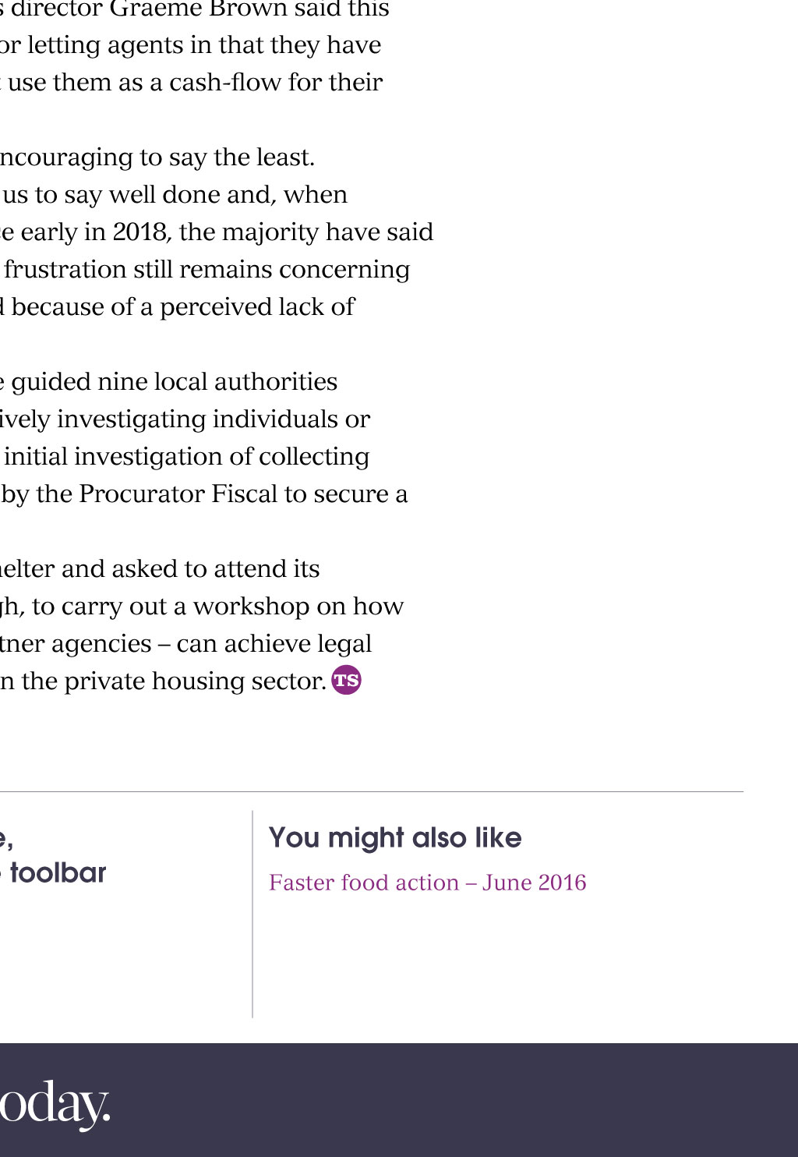Click the "toolbar" heading text
798x1157 pixels.
[58, 872]
